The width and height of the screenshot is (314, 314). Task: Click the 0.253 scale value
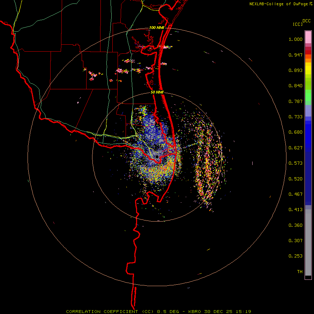tap(296, 256)
